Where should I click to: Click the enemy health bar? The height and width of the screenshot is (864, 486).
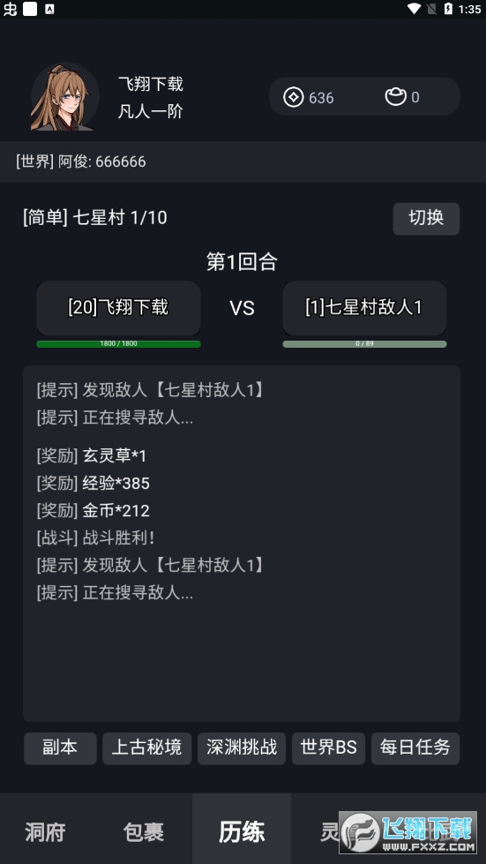[364, 344]
